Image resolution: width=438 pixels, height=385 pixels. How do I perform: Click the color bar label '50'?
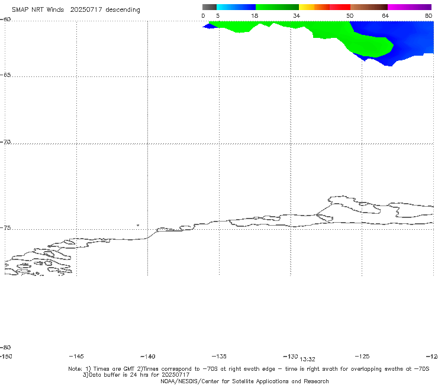point(350,15)
